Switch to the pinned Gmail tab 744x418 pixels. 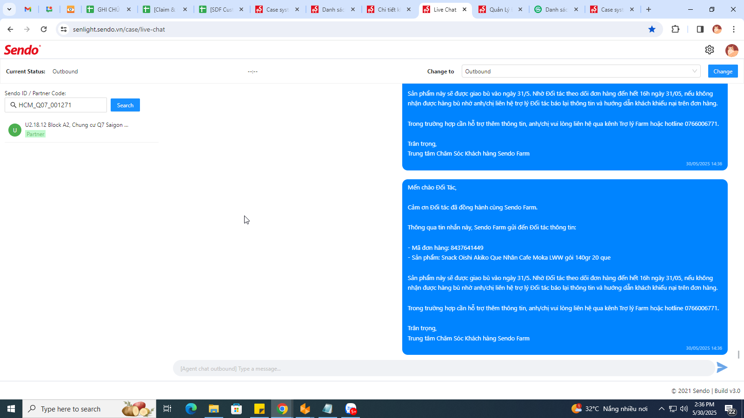[28, 9]
